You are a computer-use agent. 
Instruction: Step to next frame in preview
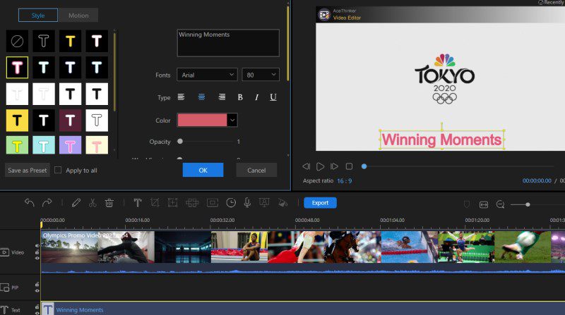[334, 166]
